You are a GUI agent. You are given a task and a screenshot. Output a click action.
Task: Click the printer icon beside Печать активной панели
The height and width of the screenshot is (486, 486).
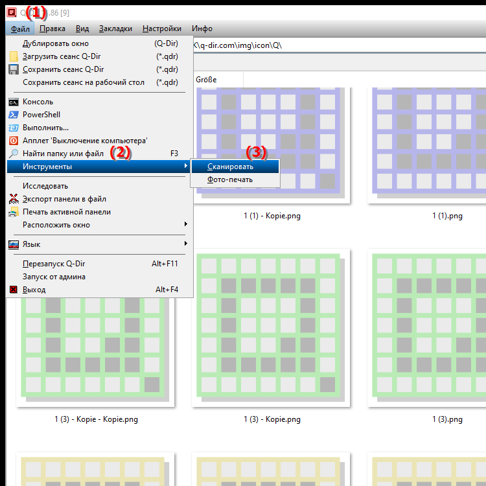point(14,212)
